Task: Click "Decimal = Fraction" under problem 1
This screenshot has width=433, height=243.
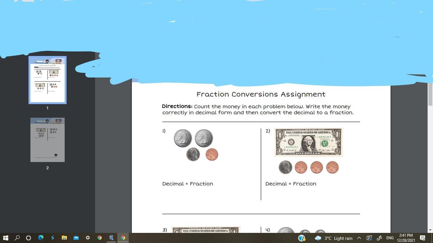Action: pyautogui.click(x=188, y=184)
